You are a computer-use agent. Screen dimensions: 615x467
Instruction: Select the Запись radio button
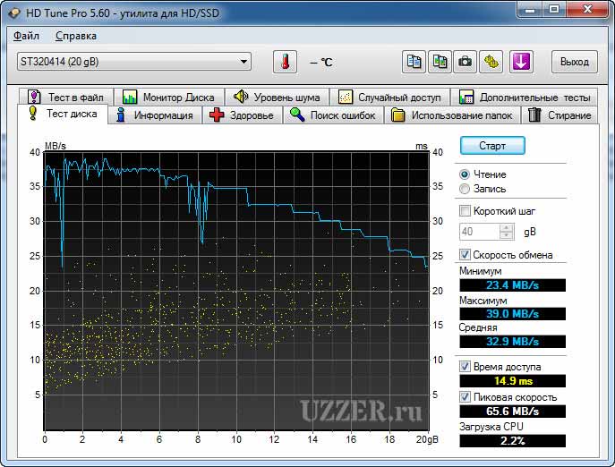[465, 189]
